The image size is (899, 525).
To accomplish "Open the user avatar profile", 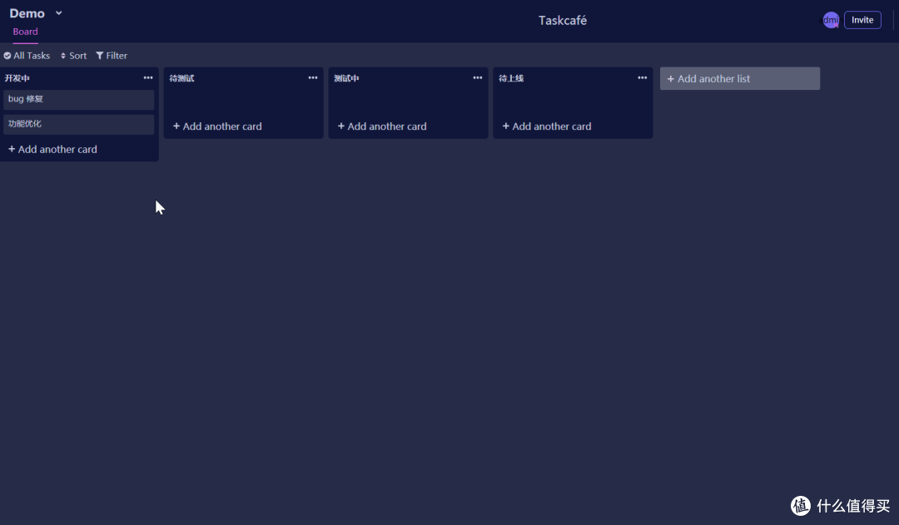I will click(831, 20).
